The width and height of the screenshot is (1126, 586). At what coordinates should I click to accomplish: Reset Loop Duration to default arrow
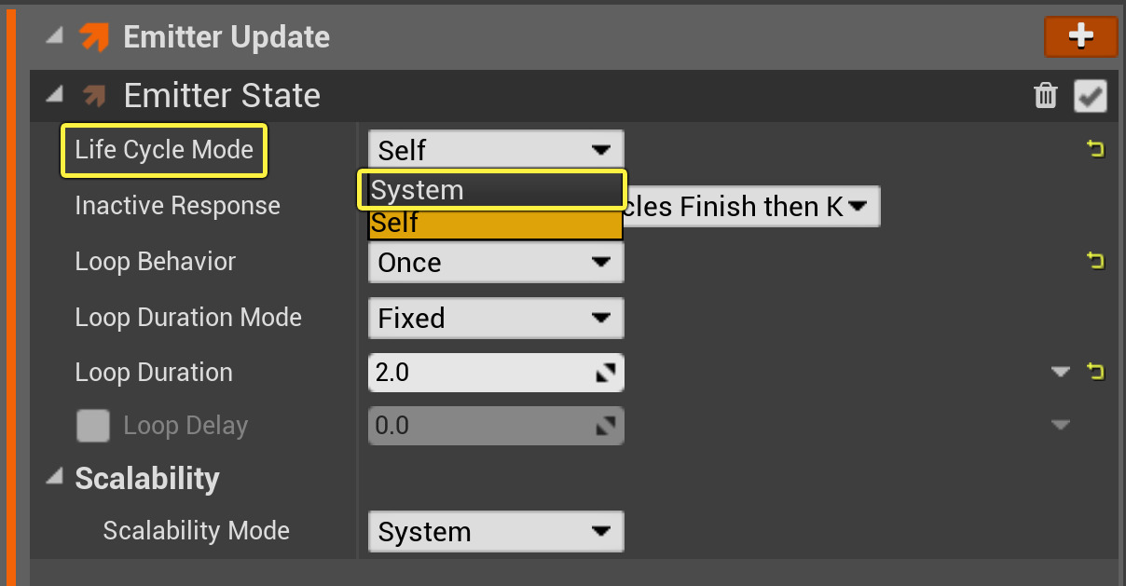pyautogui.click(x=1096, y=372)
